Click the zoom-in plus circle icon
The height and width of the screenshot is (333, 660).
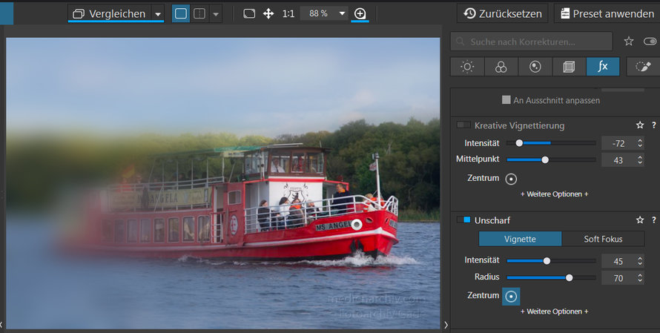click(x=360, y=13)
